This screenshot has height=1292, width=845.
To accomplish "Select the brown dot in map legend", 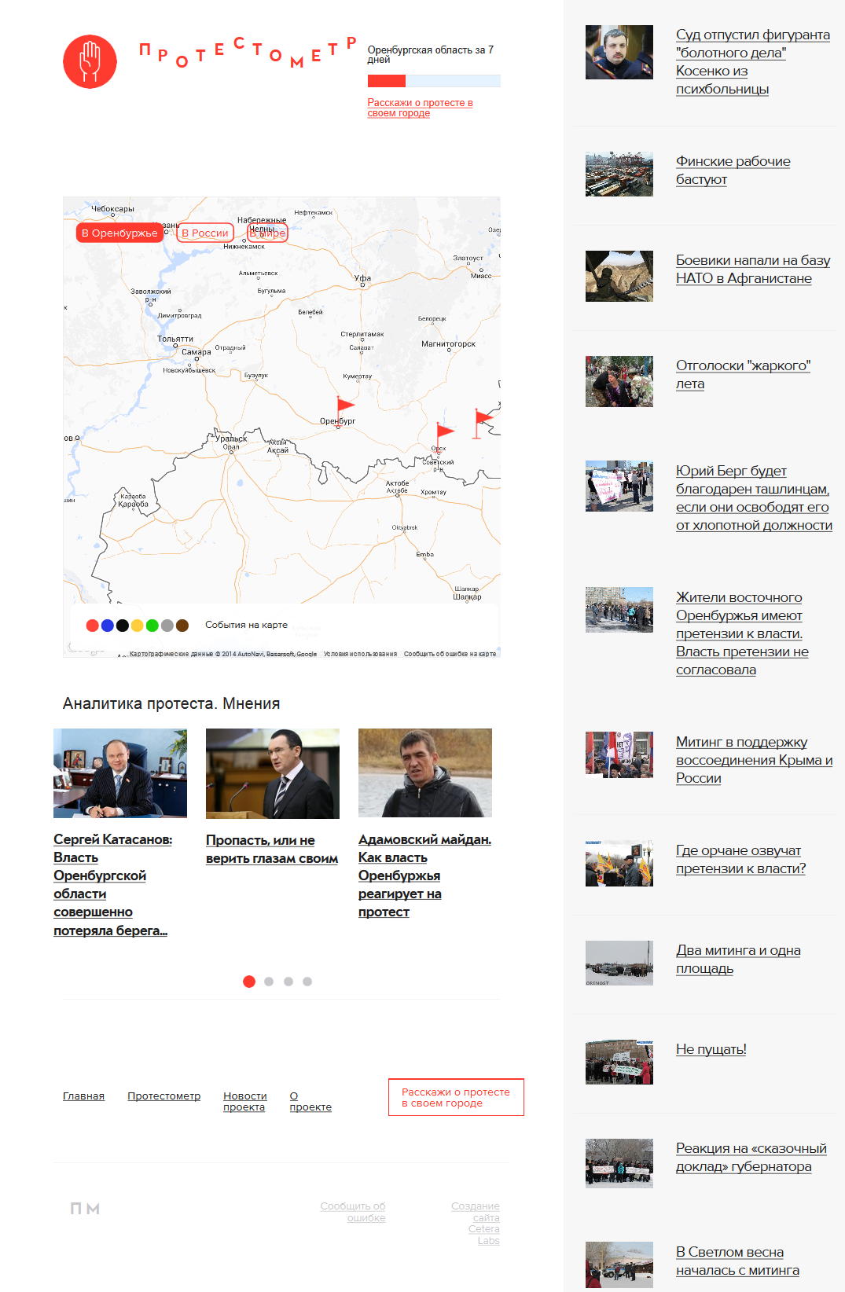I will 182,626.
